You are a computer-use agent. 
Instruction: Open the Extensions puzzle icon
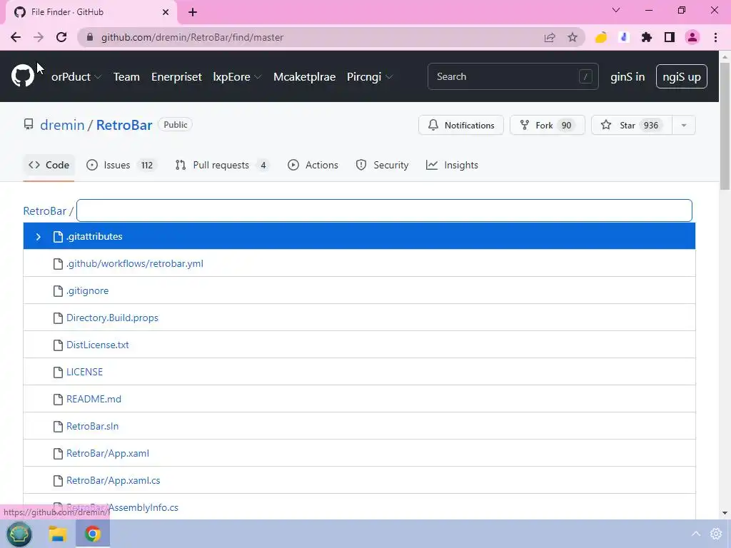(x=647, y=37)
